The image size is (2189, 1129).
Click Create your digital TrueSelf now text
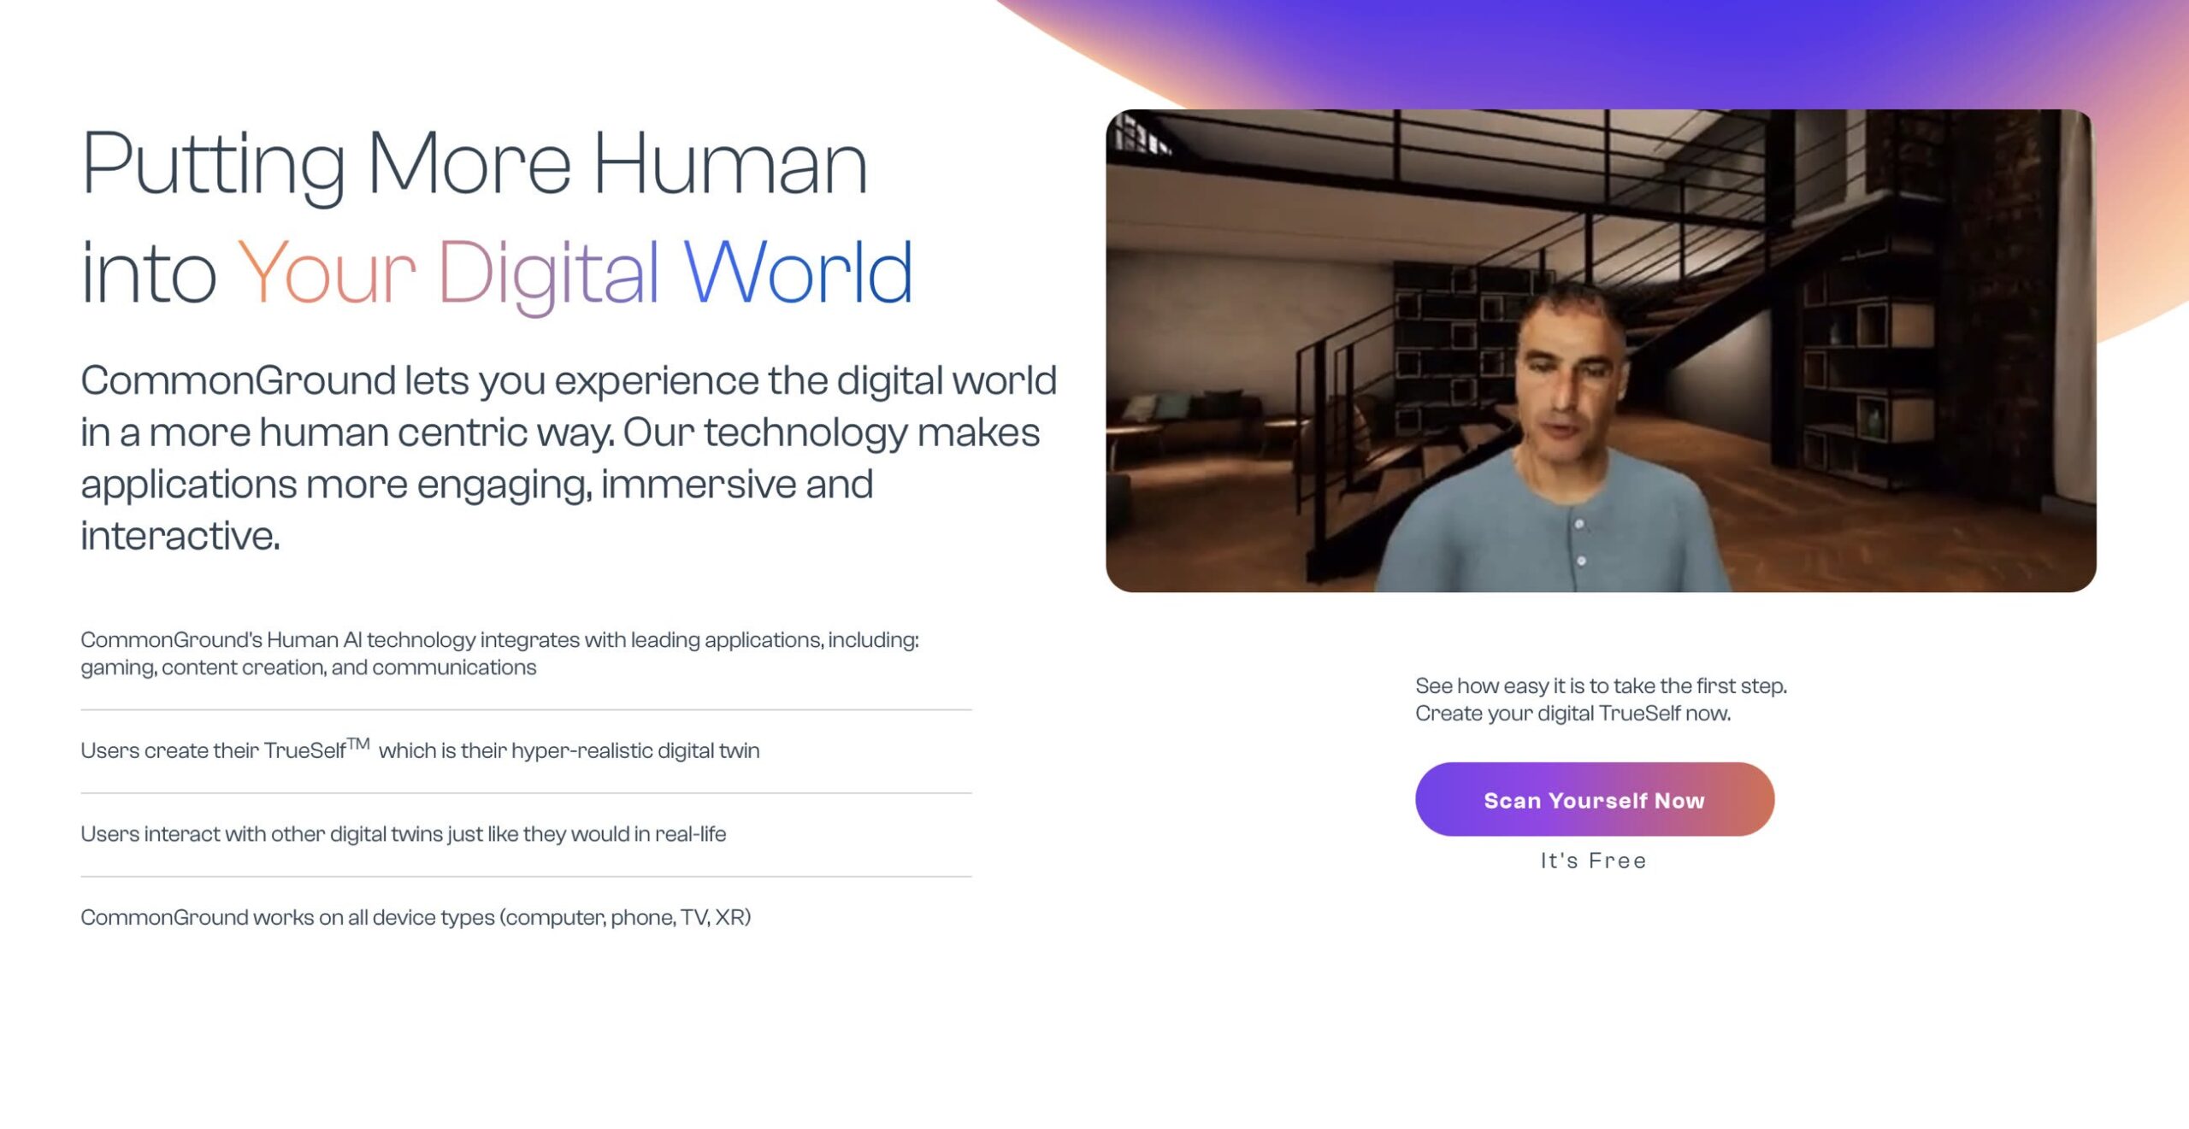[x=1572, y=713]
